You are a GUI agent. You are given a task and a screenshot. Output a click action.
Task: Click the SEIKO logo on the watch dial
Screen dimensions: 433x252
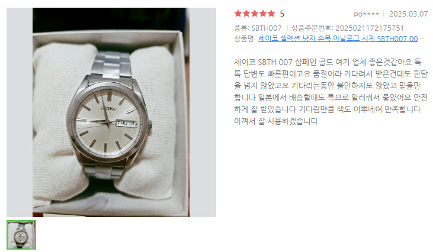tap(108, 108)
